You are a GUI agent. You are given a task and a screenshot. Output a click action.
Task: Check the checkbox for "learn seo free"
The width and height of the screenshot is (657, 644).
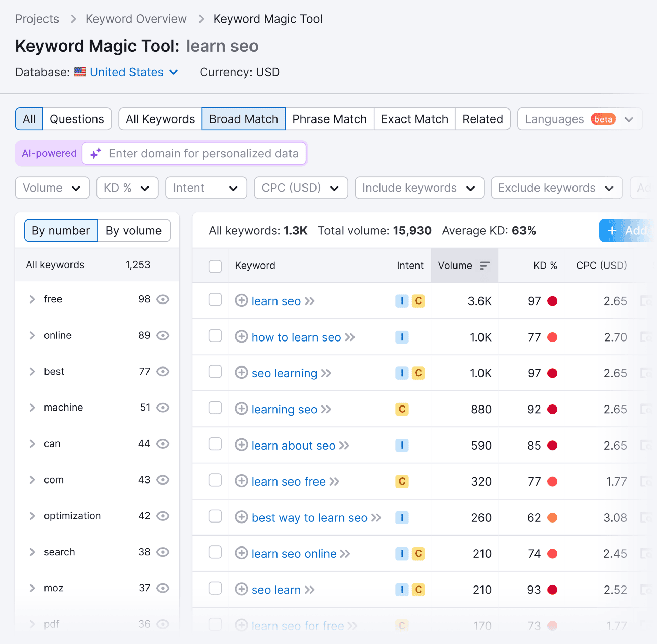[x=215, y=480]
